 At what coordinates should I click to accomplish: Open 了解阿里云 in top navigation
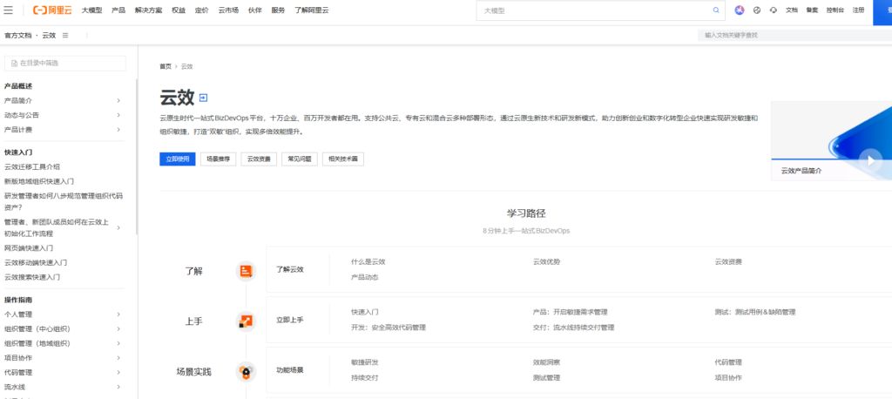(311, 10)
